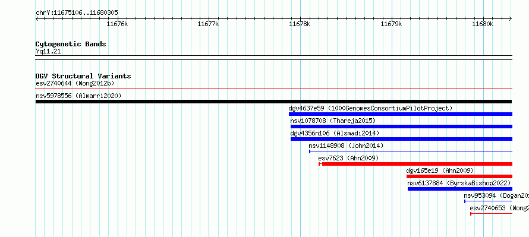
Task: Click the DGV Structural Variants track title
Action: click(x=83, y=76)
